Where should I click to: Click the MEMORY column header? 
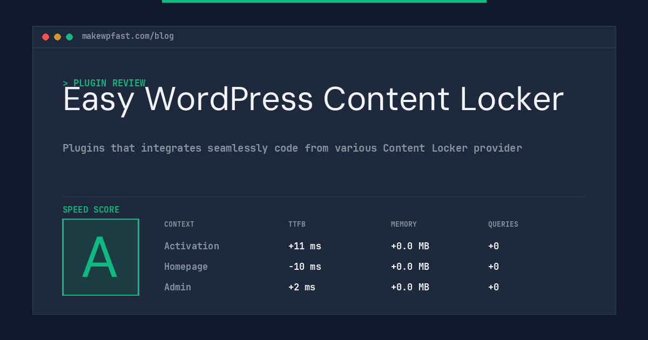[x=404, y=225]
